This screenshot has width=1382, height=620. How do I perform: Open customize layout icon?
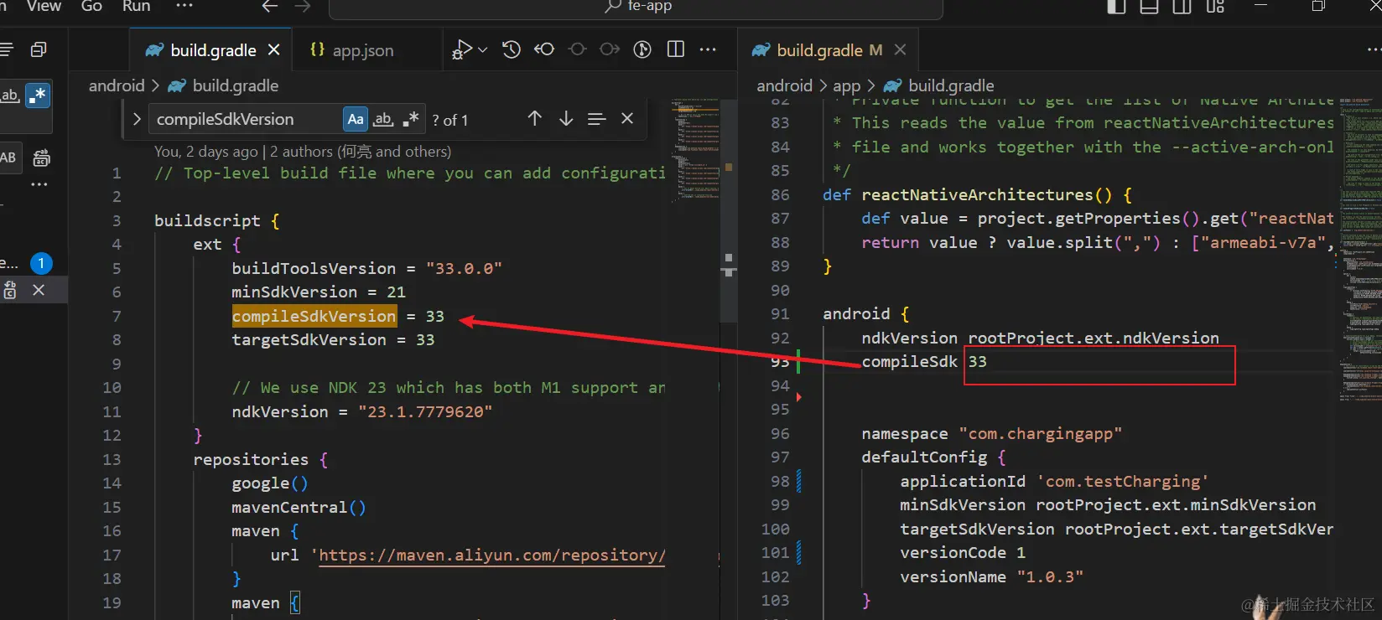click(1215, 7)
